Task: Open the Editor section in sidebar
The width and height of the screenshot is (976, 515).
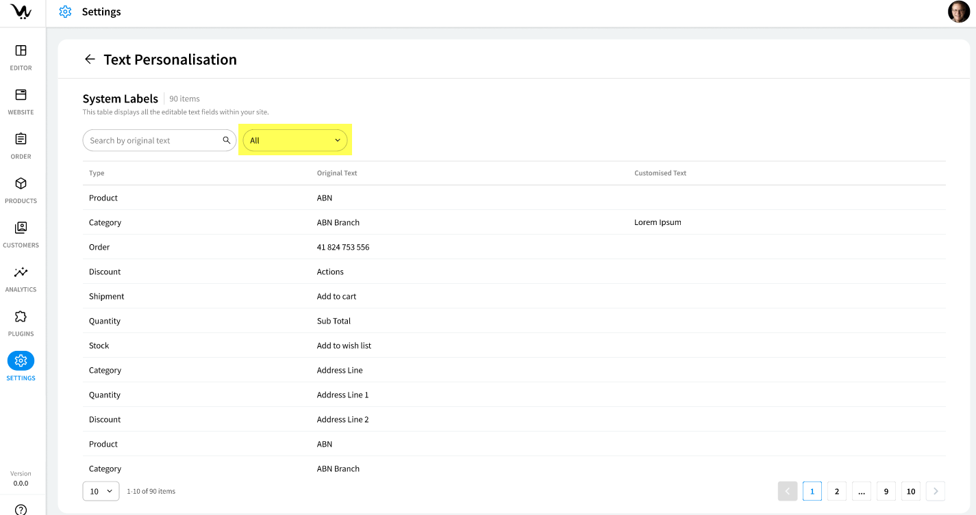Action: [21, 51]
